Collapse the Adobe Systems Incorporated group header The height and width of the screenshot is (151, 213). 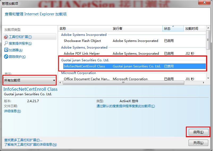[84, 35]
